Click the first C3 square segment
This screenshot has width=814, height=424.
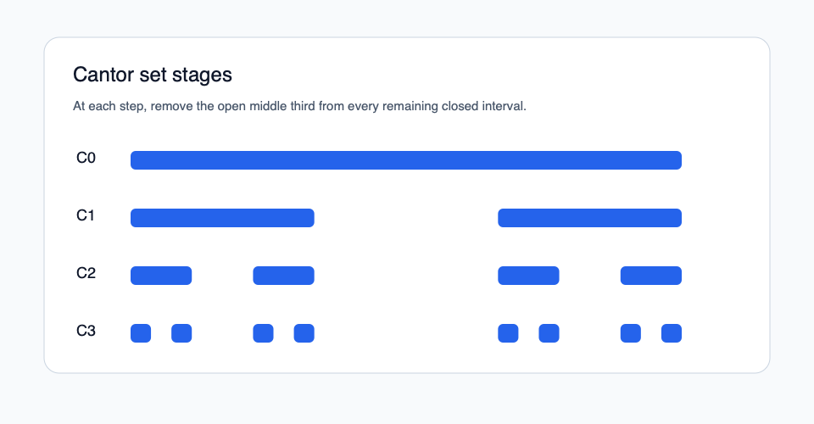point(141,333)
